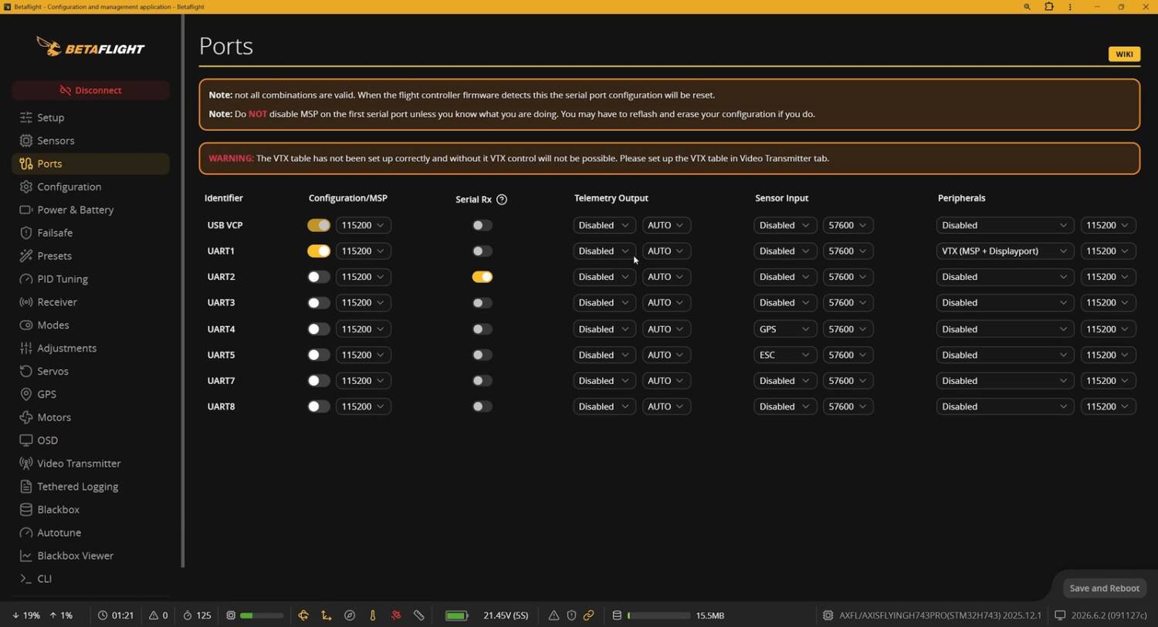Click the Failsafe shield icon
This screenshot has width=1158, height=627.
[x=26, y=233]
